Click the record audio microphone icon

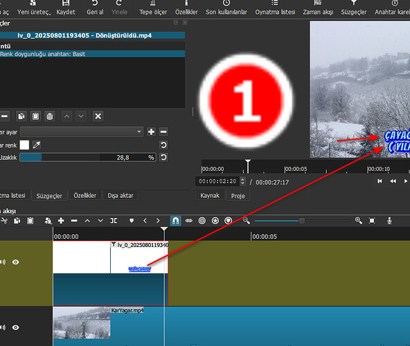tap(389, 221)
